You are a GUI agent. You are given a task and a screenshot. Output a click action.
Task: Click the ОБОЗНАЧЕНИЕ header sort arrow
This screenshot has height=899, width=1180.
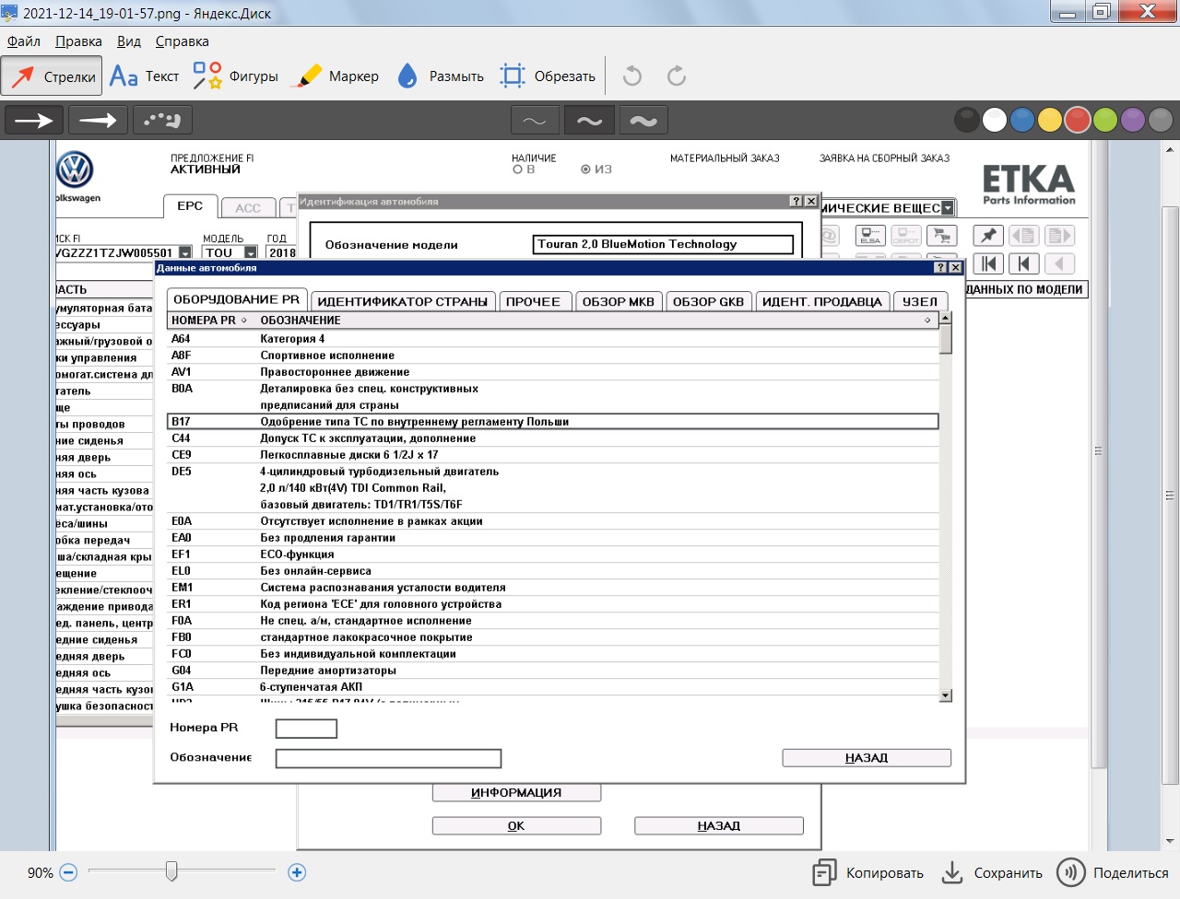927,321
